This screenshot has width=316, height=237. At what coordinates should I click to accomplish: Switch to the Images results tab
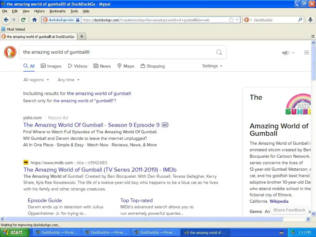point(51,66)
